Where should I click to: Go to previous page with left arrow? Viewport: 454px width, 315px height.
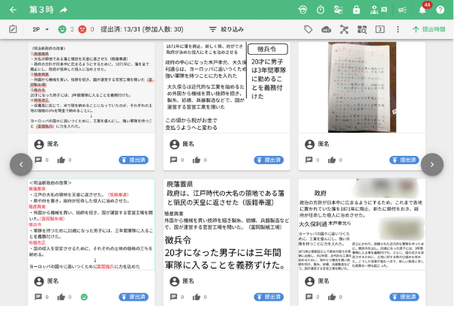[21, 163]
